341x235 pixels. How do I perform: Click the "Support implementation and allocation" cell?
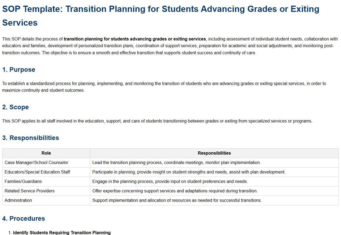tap(177, 200)
